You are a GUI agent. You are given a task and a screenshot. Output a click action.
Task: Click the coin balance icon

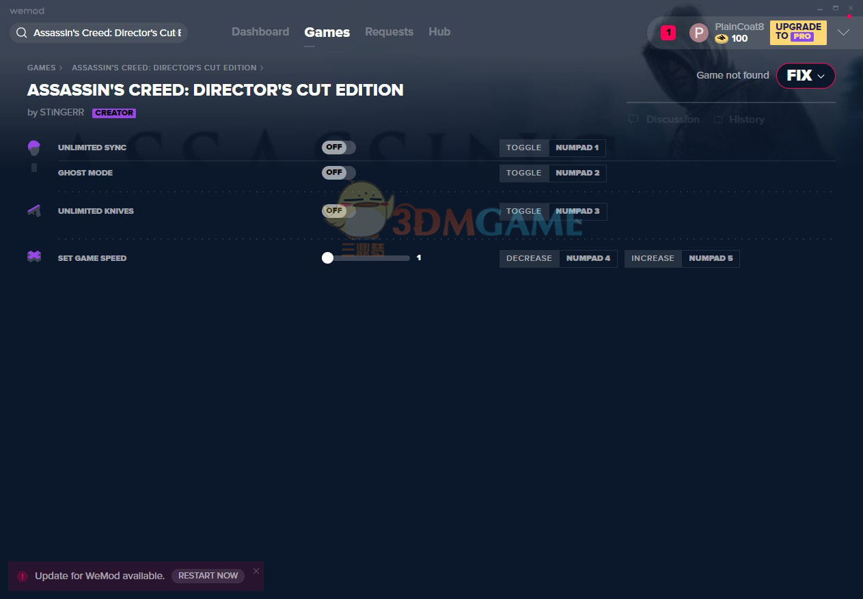point(722,39)
